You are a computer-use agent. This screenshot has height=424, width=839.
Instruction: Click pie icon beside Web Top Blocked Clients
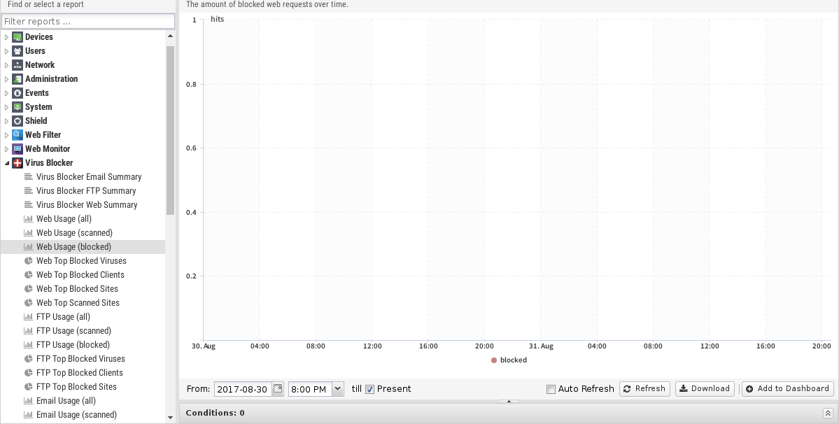pyautogui.click(x=29, y=274)
